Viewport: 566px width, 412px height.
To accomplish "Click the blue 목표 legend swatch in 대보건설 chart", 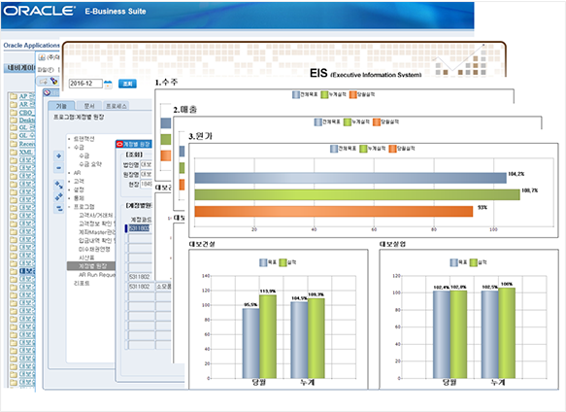I will tap(263, 262).
